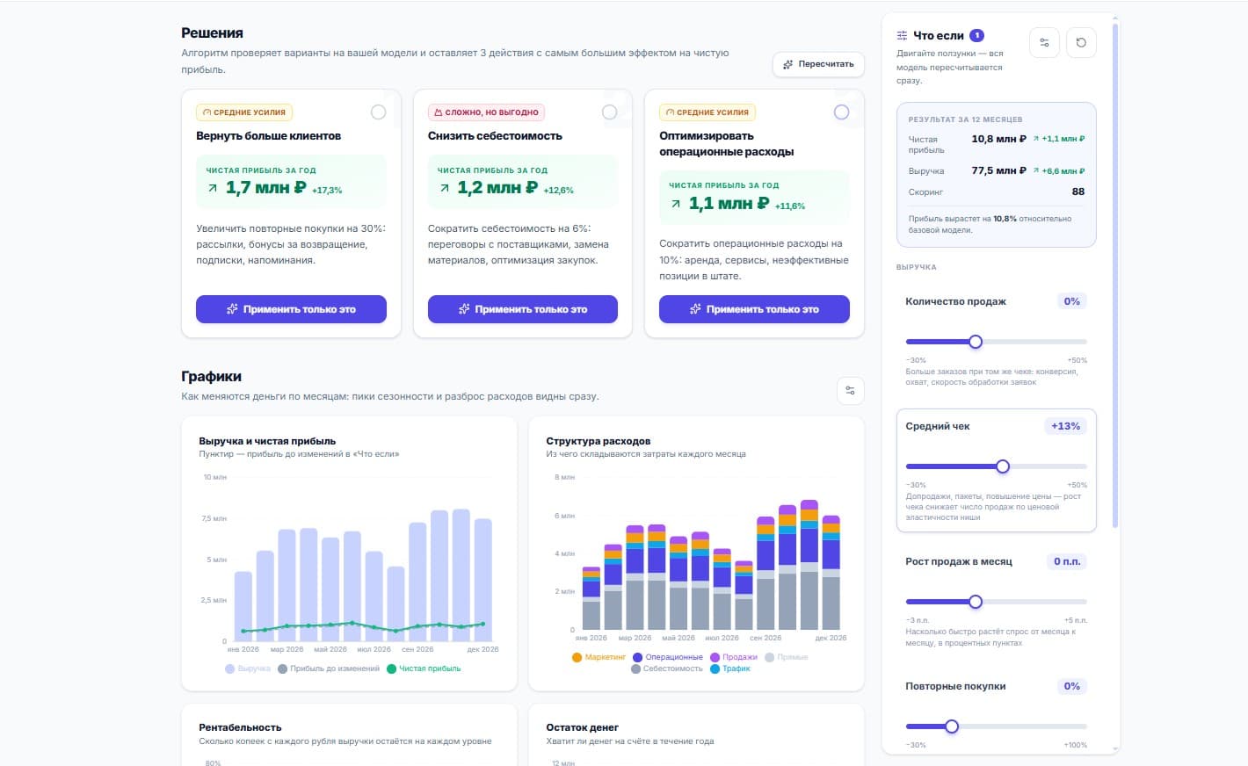Image resolution: width=1248 pixels, height=766 pixels.
Task: Click the Количество продаж percent value box
Action: tap(1072, 301)
